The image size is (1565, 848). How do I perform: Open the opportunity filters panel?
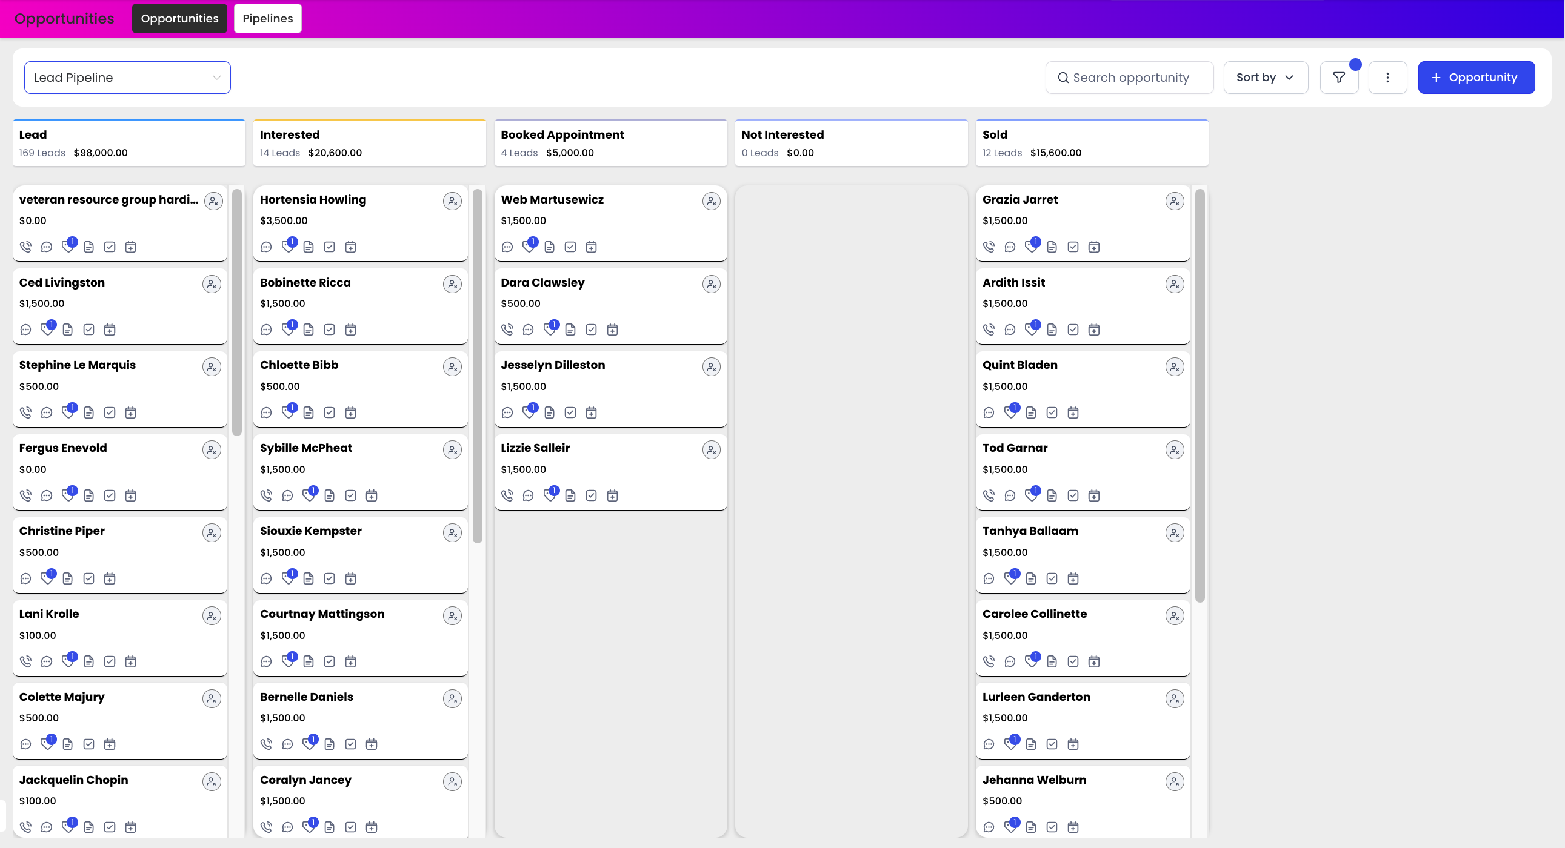pos(1339,77)
